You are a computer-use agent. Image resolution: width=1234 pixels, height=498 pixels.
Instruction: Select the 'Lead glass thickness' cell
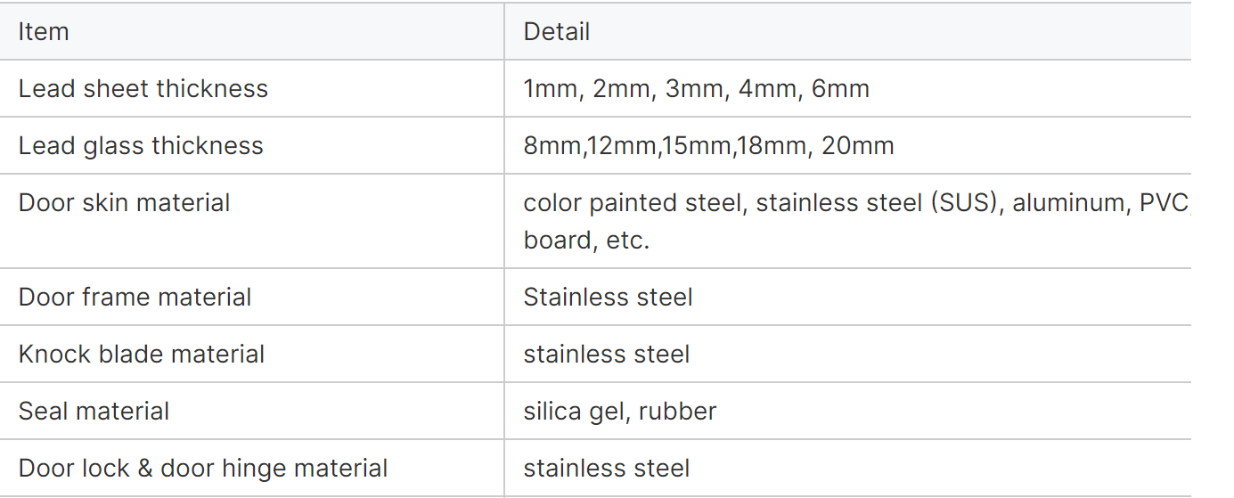pyautogui.click(x=141, y=146)
